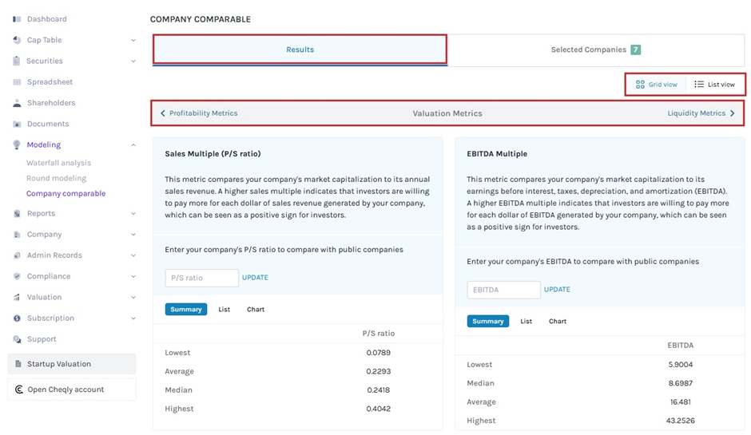
Task: Focus the P/S ratio input field
Action: click(201, 278)
